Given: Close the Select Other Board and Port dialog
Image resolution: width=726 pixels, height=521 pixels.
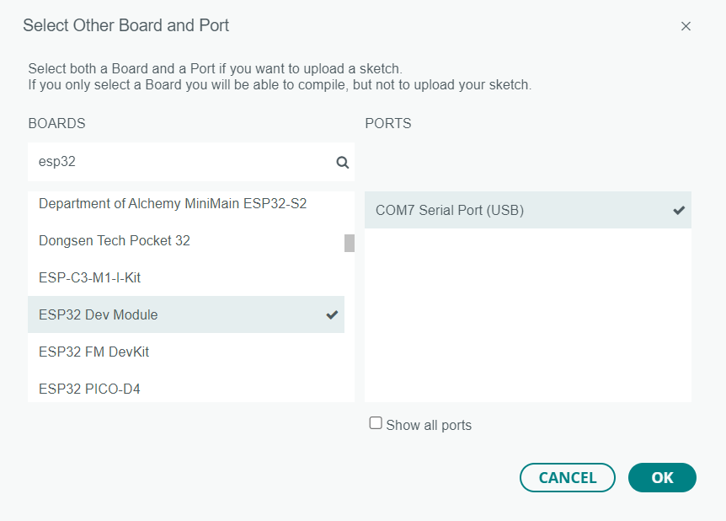Looking at the screenshot, I should tap(686, 26).
